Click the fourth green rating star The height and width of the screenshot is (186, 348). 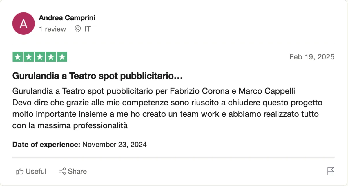tap(51, 57)
